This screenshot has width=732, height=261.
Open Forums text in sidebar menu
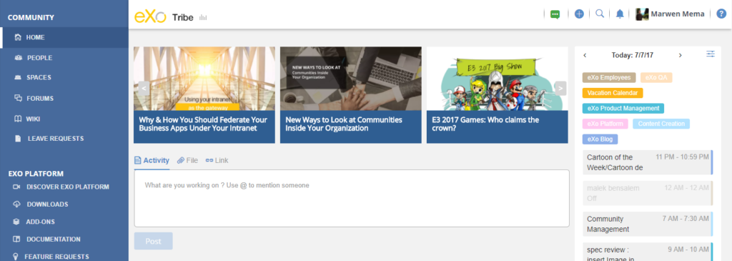coord(40,99)
